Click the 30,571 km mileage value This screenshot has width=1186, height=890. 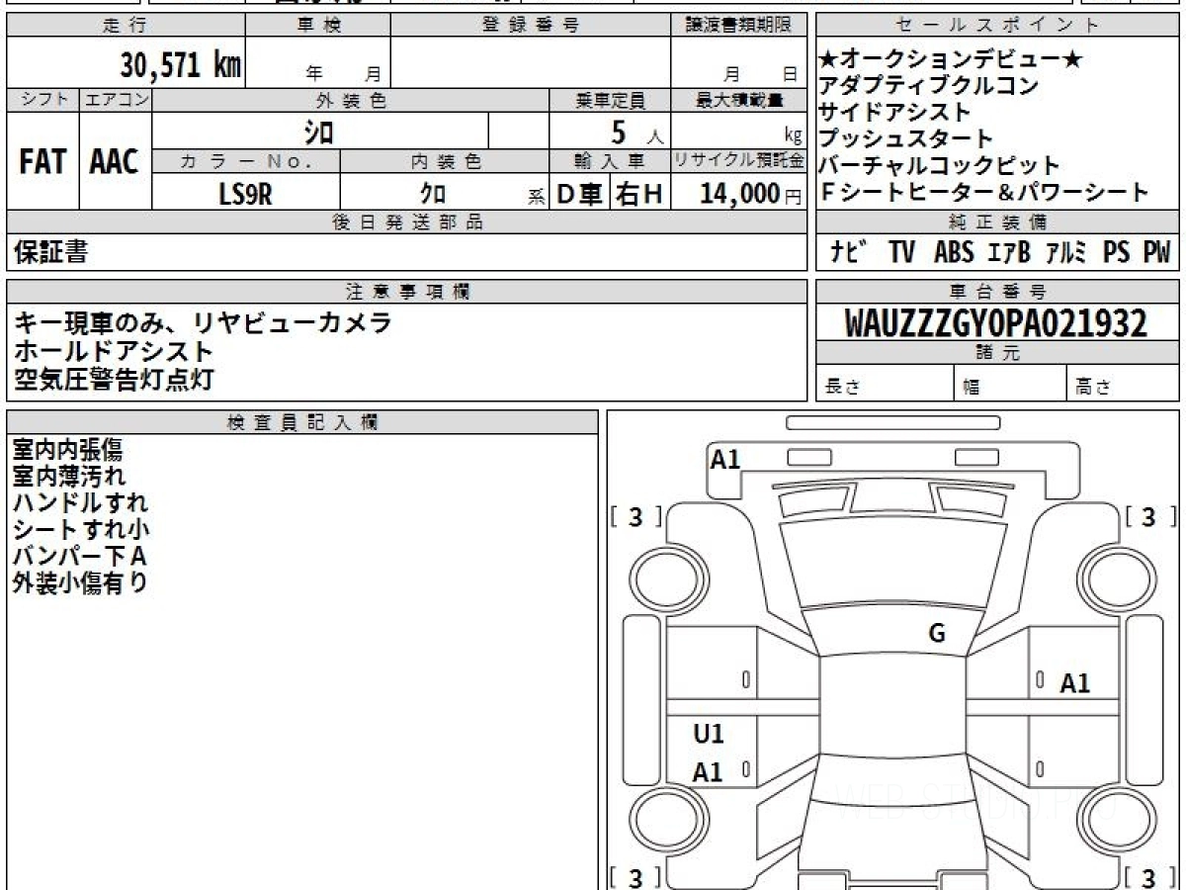click(x=181, y=65)
